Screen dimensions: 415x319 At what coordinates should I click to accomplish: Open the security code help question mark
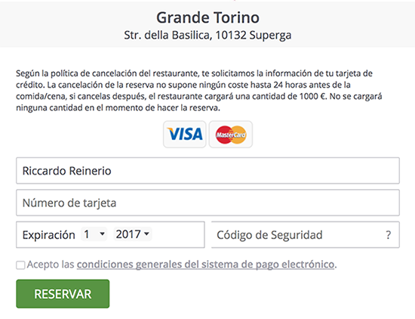pos(388,235)
